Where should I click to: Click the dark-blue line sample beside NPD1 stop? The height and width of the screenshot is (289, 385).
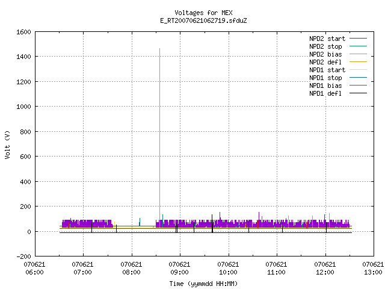click(x=359, y=78)
